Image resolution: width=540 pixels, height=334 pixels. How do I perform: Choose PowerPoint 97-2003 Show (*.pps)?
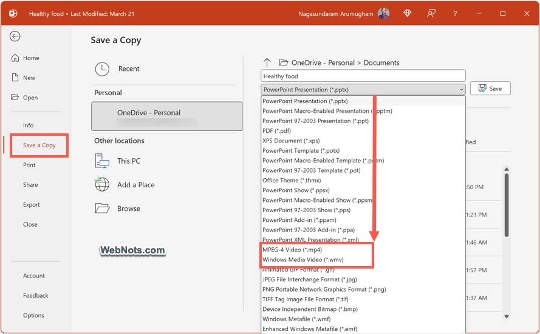point(363,210)
